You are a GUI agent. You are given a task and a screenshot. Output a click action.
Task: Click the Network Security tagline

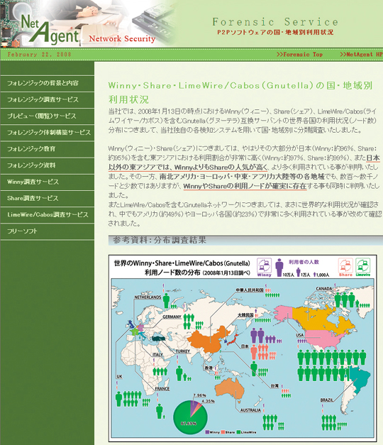[122, 38]
